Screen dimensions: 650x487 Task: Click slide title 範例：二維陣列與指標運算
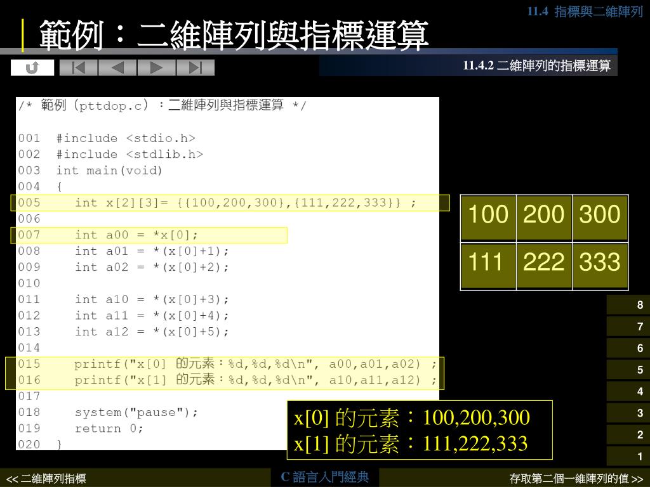[234, 36]
